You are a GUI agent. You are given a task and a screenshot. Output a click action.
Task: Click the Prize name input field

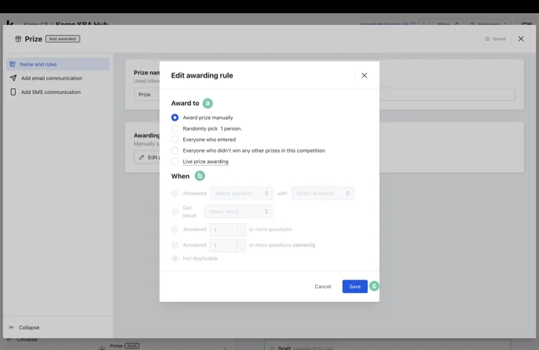[x=324, y=94]
